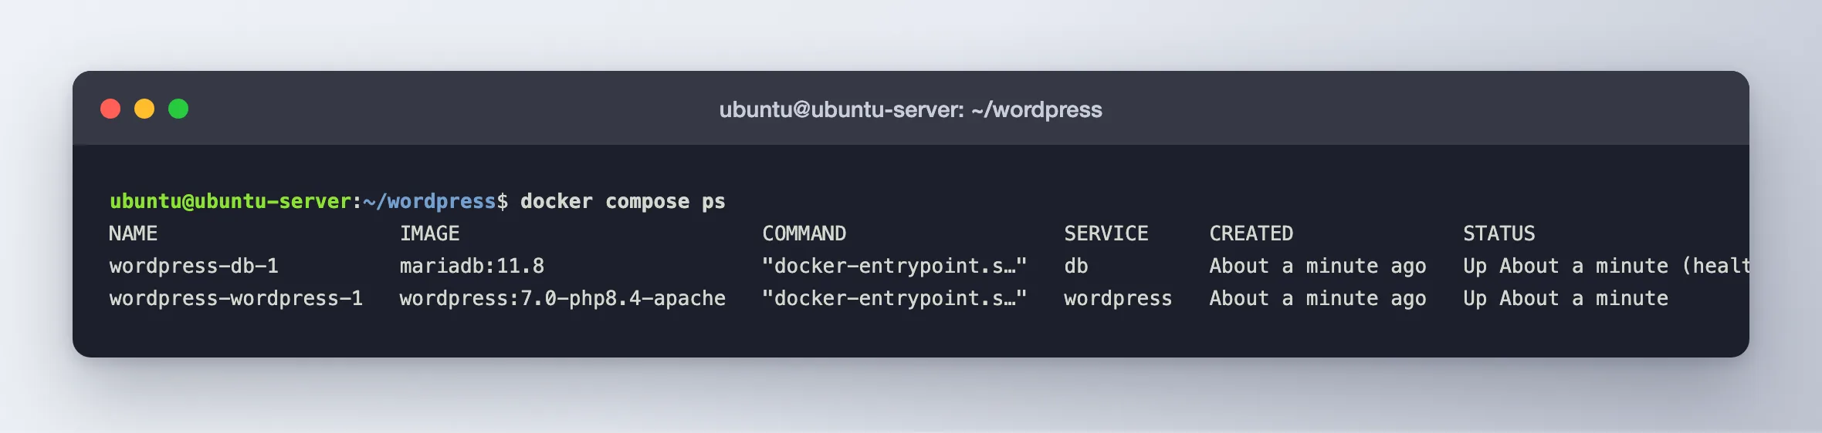Click the COMMAND column header
Image resolution: width=1822 pixels, height=433 pixels.
(x=804, y=233)
